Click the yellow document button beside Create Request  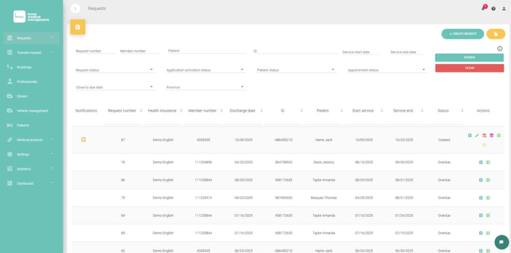tap(496, 34)
